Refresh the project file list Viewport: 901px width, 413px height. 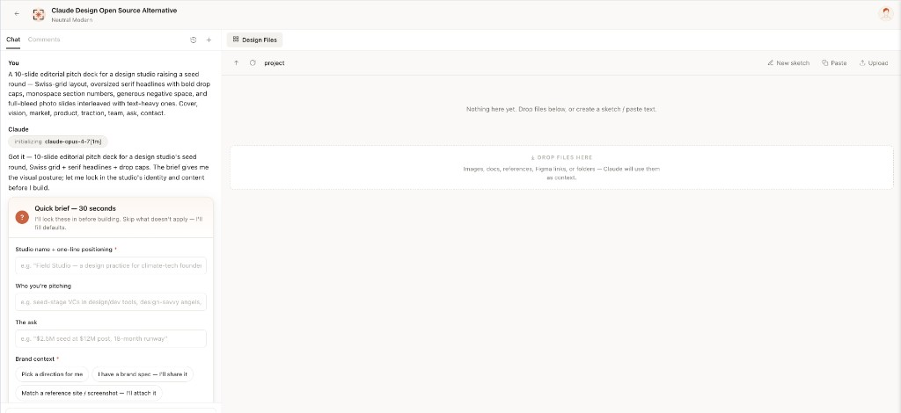[253, 62]
